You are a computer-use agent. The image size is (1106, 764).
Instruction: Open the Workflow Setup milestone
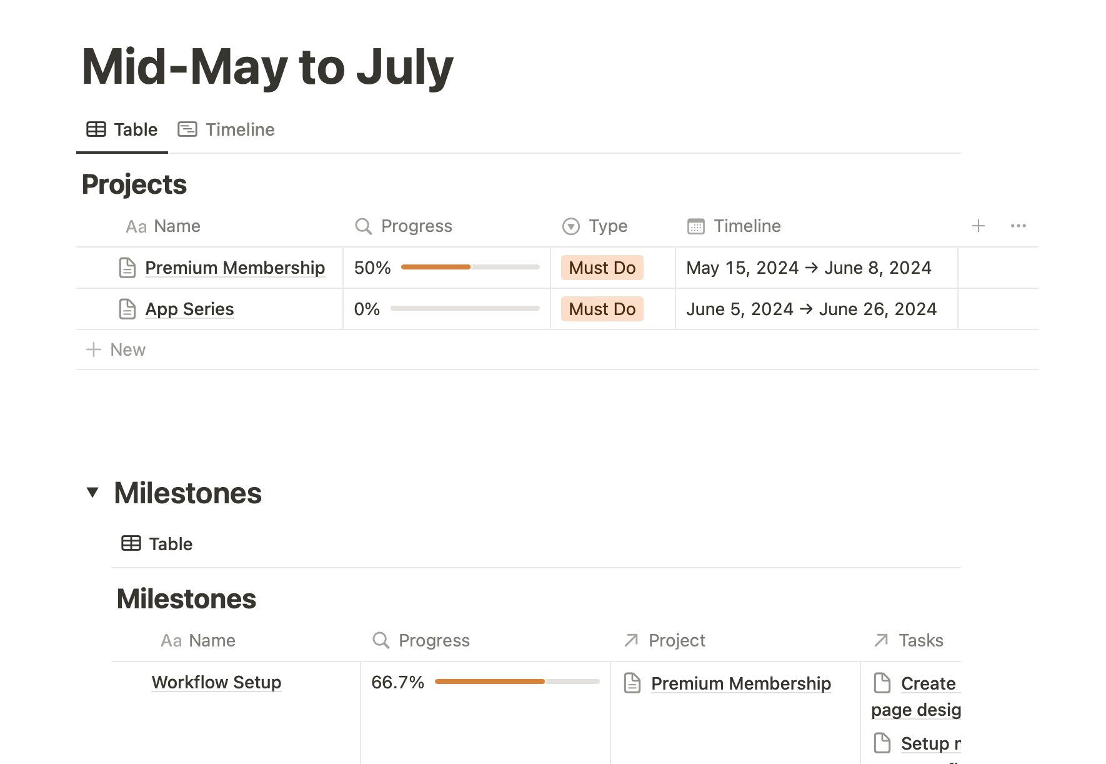coord(216,682)
